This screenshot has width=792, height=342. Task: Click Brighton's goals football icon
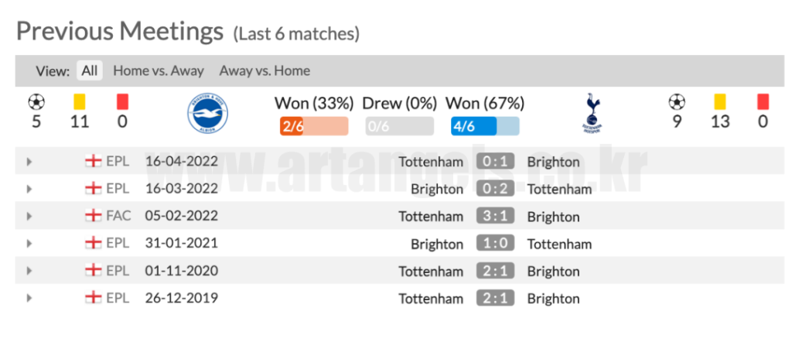36,101
